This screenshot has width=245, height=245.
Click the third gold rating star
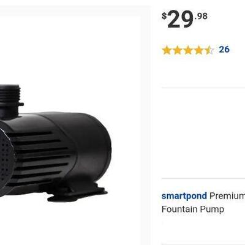click(188, 50)
